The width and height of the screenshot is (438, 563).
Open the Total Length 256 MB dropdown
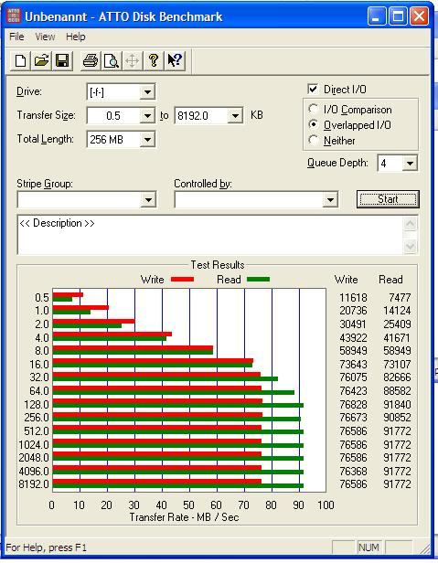click(x=147, y=139)
